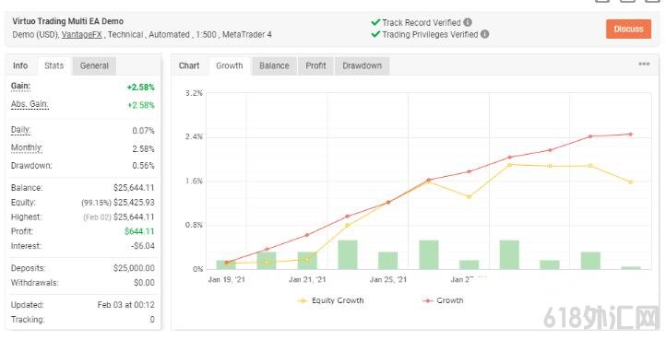This screenshot has height=340, width=666.
Task: Click the last Equity Growth data point
Action: [x=631, y=182]
